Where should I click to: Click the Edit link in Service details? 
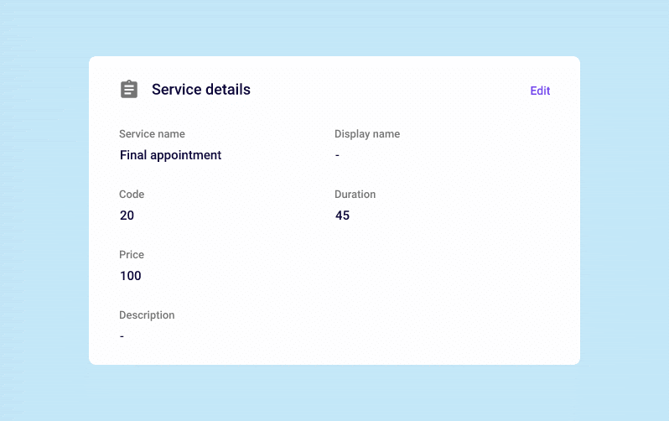[540, 91]
